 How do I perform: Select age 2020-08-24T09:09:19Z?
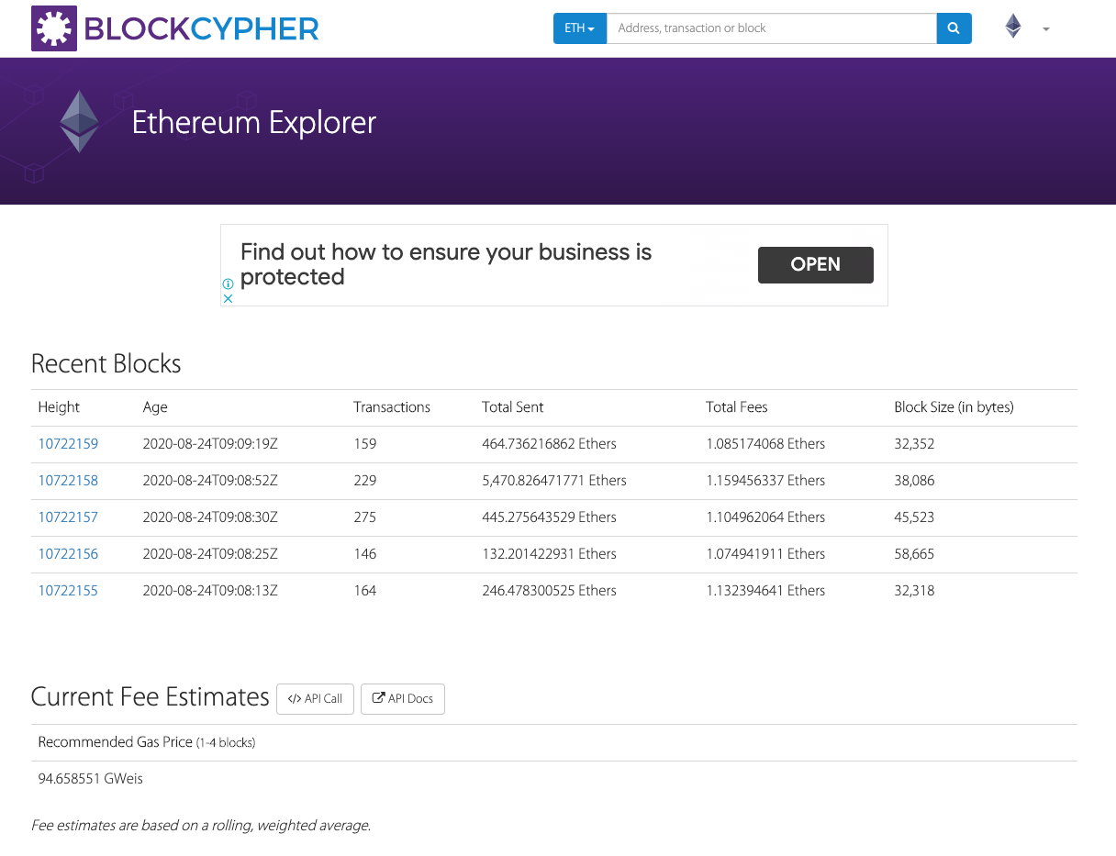click(210, 444)
